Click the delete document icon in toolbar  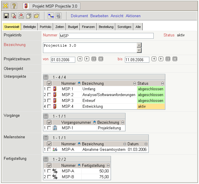pos(14,16)
